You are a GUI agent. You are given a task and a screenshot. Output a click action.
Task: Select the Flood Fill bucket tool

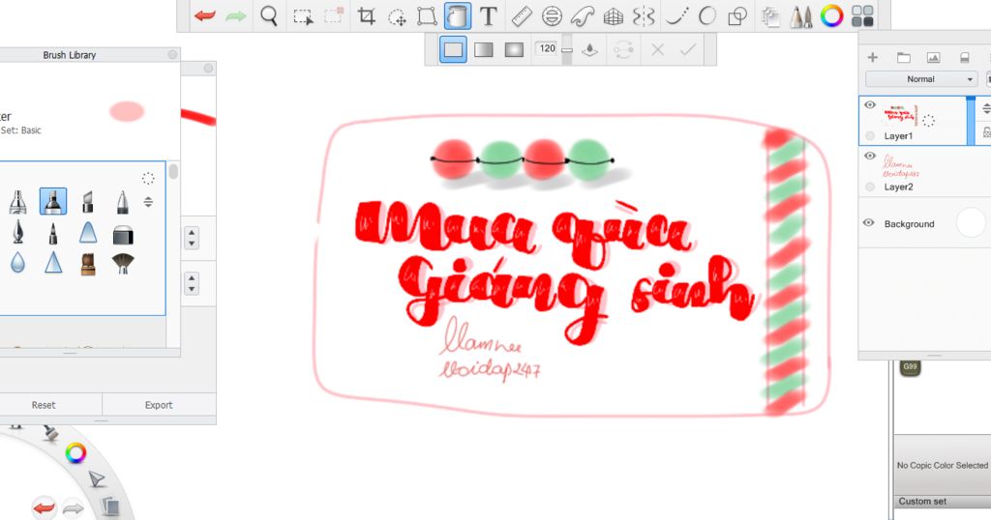pos(458,15)
